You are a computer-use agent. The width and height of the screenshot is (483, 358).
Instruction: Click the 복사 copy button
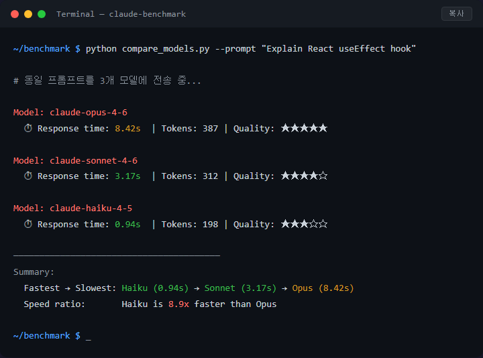tap(457, 13)
